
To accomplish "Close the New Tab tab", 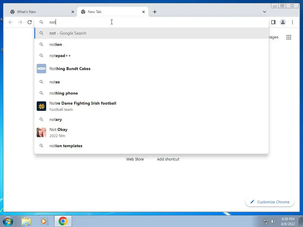I will [144, 12].
